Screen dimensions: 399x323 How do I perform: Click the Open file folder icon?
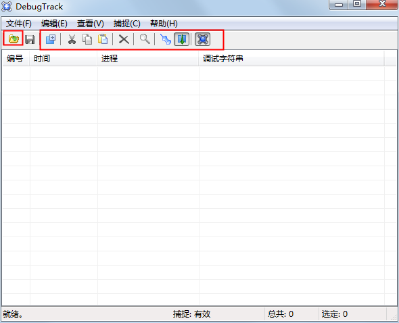[14, 39]
